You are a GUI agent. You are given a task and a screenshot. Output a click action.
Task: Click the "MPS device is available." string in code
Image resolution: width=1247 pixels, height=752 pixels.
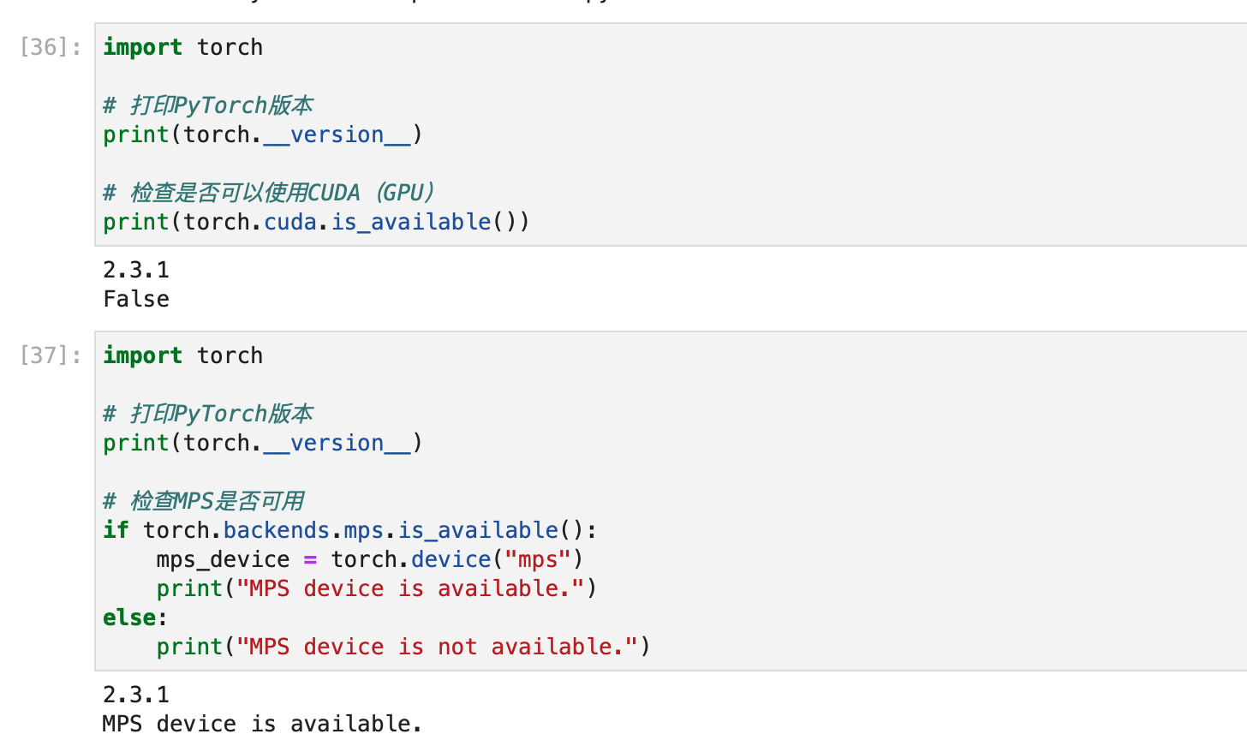(x=409, y=588)
